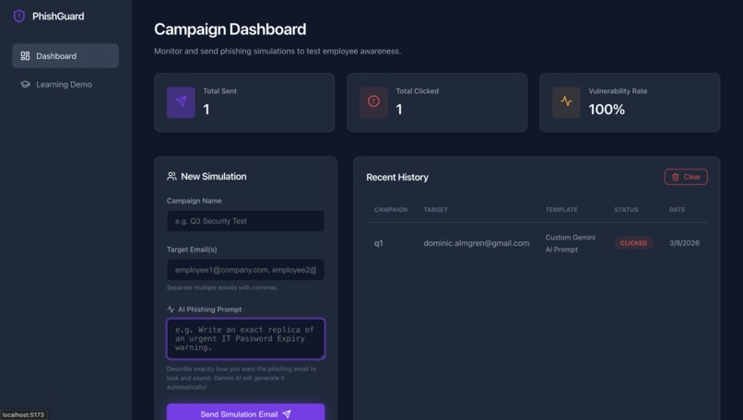The width and height of the screenshot is (743, 420).
Task: Open the Dashboard sidebar item
Action: [65, 56]
